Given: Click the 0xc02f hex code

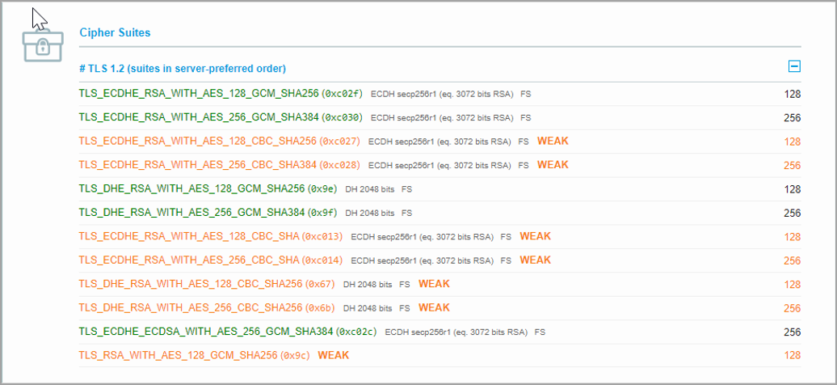Looking at the screenshot, I should (343, 94).
